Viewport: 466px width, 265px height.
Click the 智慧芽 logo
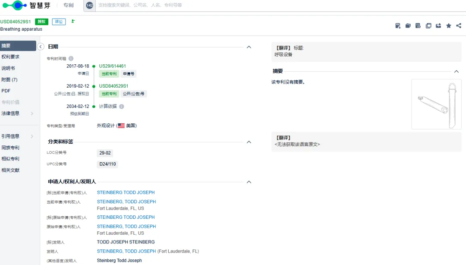pos(26,5)
